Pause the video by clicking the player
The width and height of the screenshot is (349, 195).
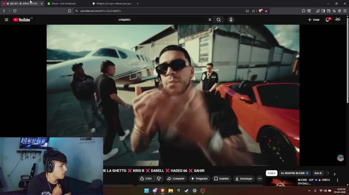[173, 95]
